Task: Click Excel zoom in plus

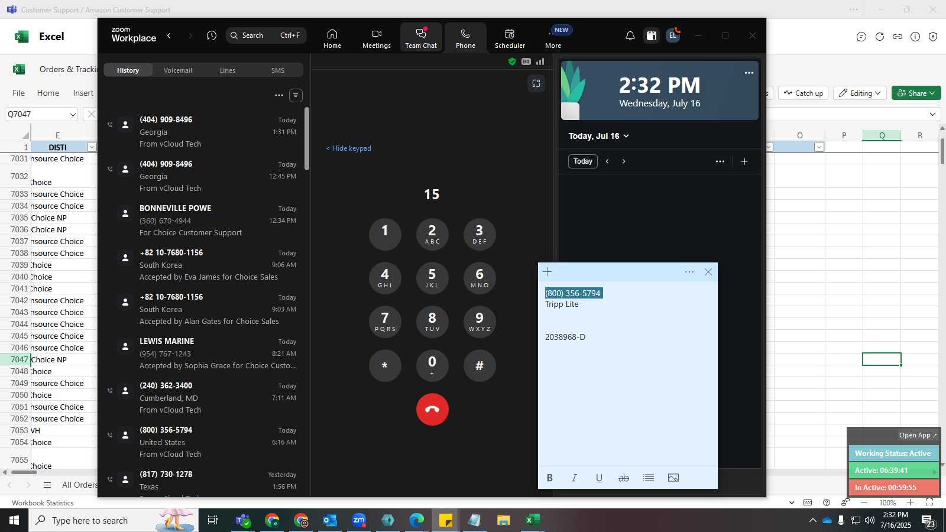Action: coord(910,502)
